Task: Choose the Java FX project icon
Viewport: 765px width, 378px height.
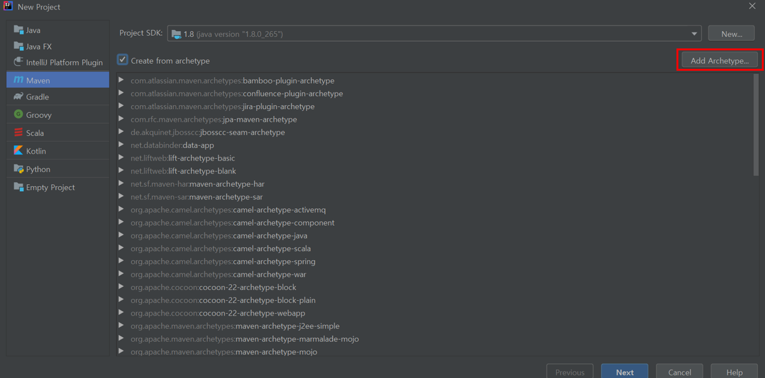Action: [18, 47]
